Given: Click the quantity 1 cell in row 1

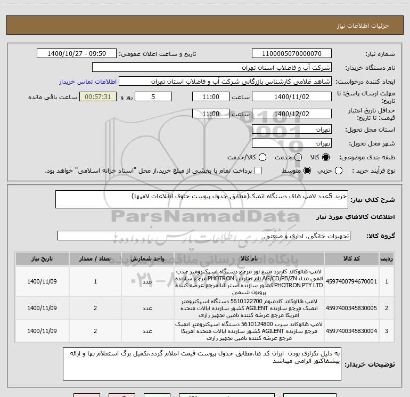Looking at the screenshot, I should 95,281.
